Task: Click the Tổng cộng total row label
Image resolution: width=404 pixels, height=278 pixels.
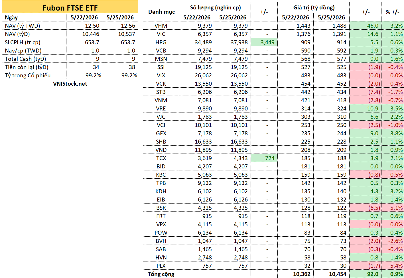Action: (161, 274)
